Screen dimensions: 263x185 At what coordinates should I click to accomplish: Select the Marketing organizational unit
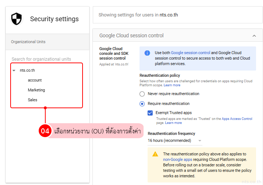click(x=37, y=90)
